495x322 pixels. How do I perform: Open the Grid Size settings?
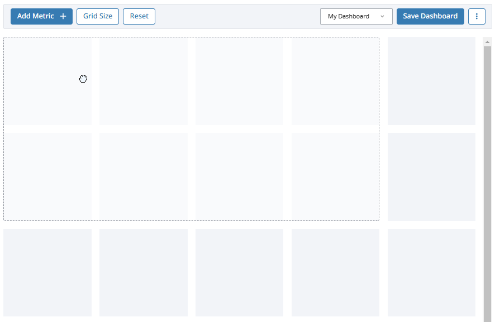98,16
